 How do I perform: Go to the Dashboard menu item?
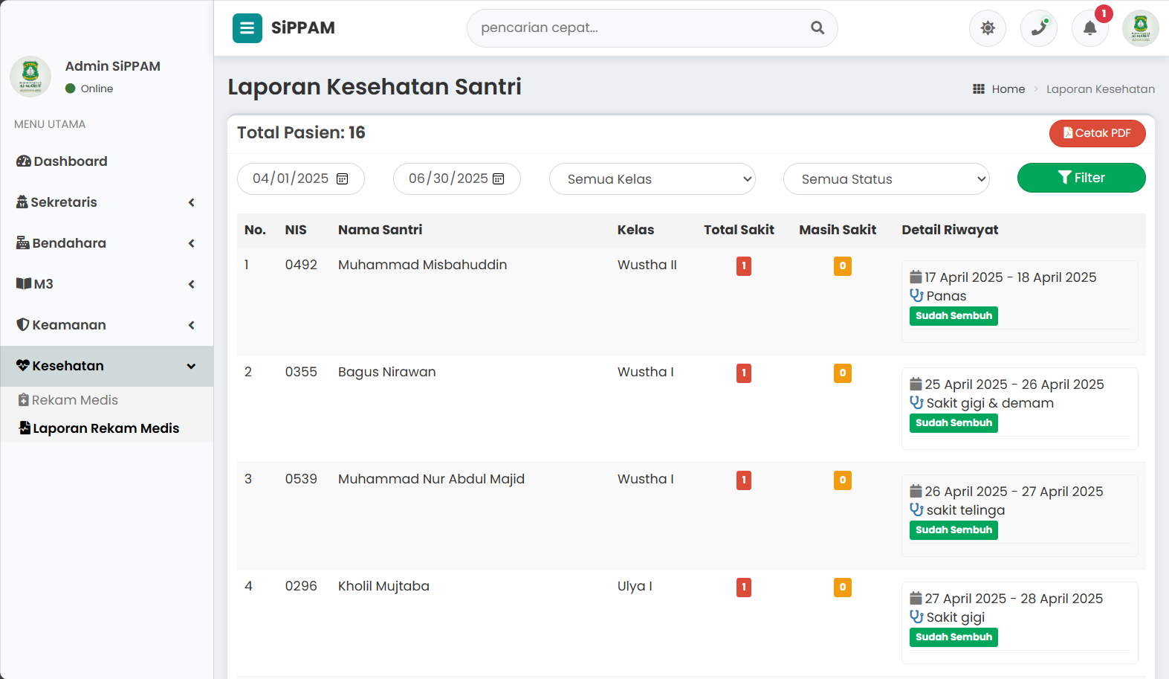click(x=71, y=161)
